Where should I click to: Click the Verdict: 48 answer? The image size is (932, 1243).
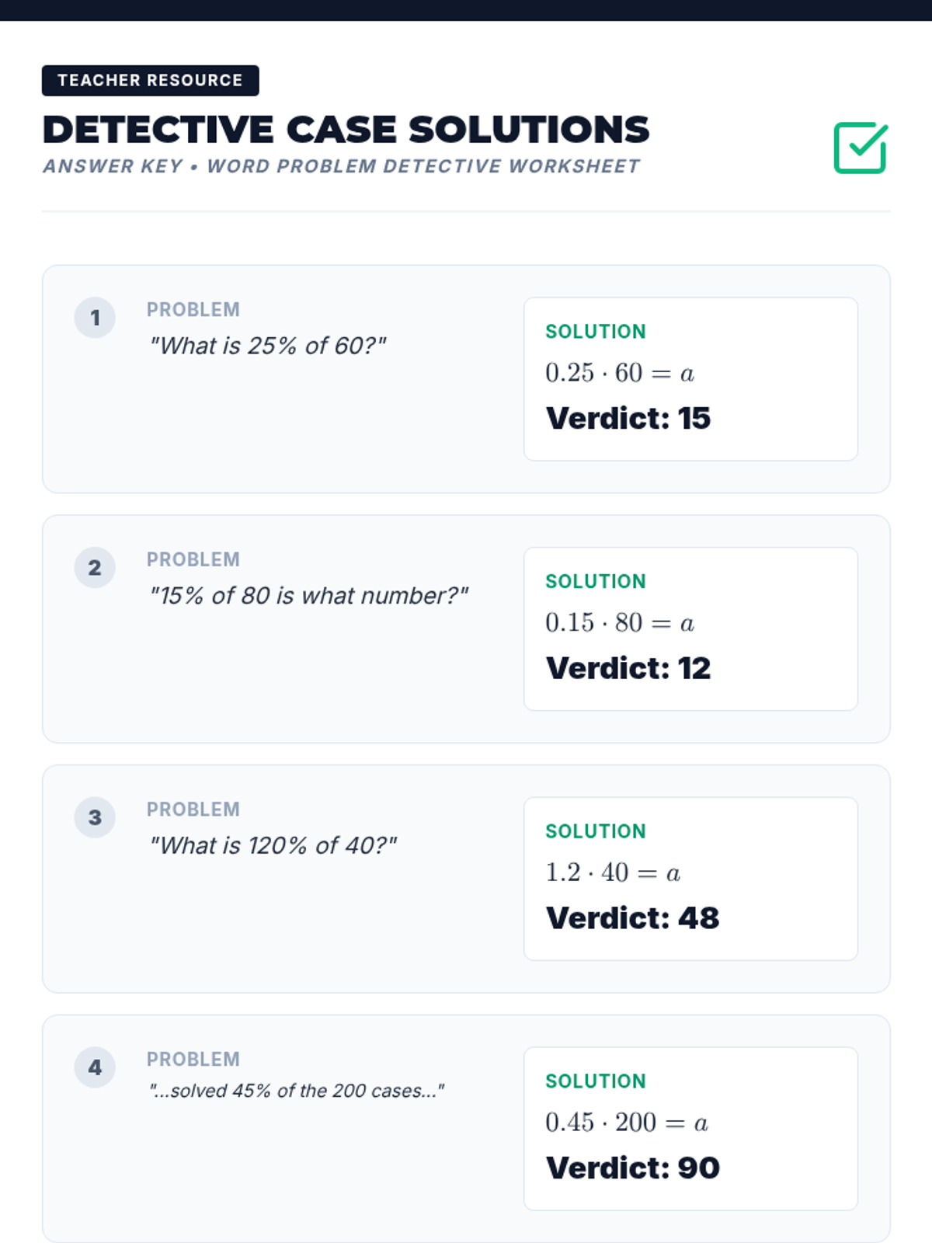[633, 918]
